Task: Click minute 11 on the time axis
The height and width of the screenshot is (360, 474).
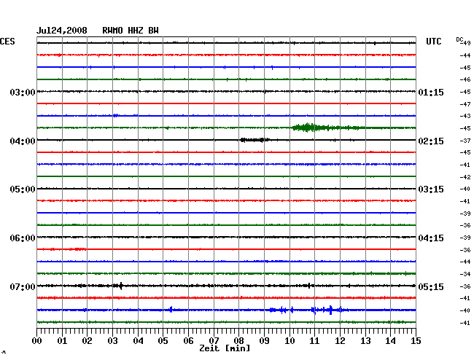Action: click(314, 341)
